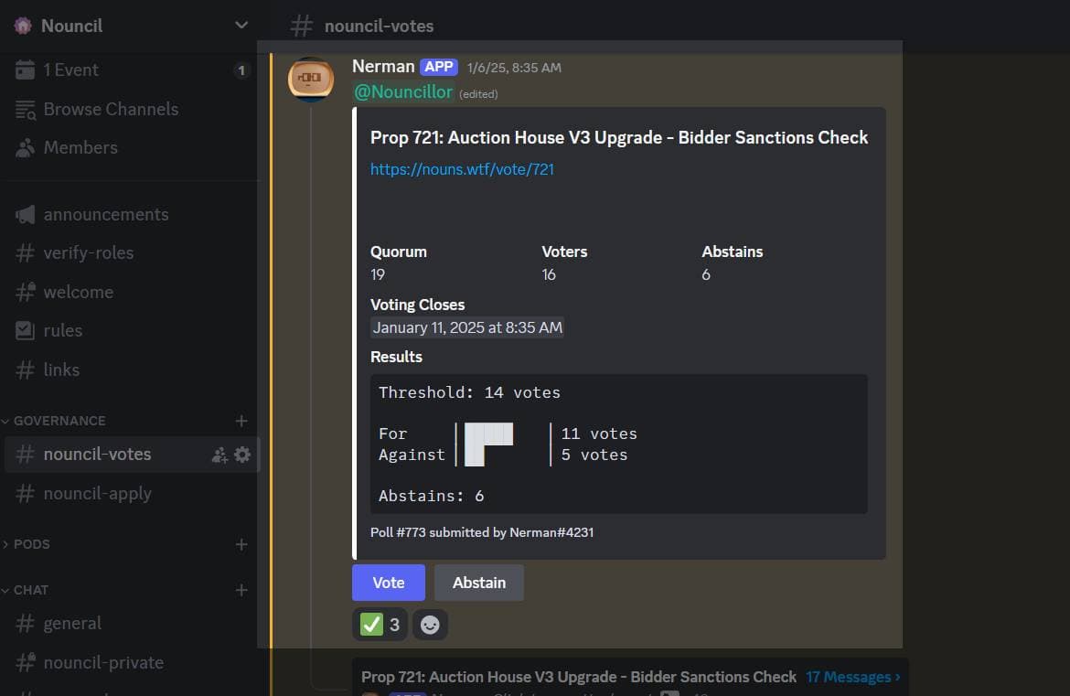Image resolution: width=1070 pixels, height=696 pixels.
Task: Expand the PODS category
Action: point(31,544)
